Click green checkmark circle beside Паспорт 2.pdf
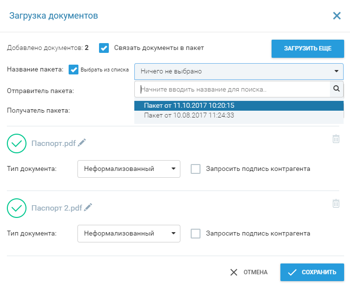Viewport: 350px width, 286px height. pyautogui.click(x=17, y=208)
